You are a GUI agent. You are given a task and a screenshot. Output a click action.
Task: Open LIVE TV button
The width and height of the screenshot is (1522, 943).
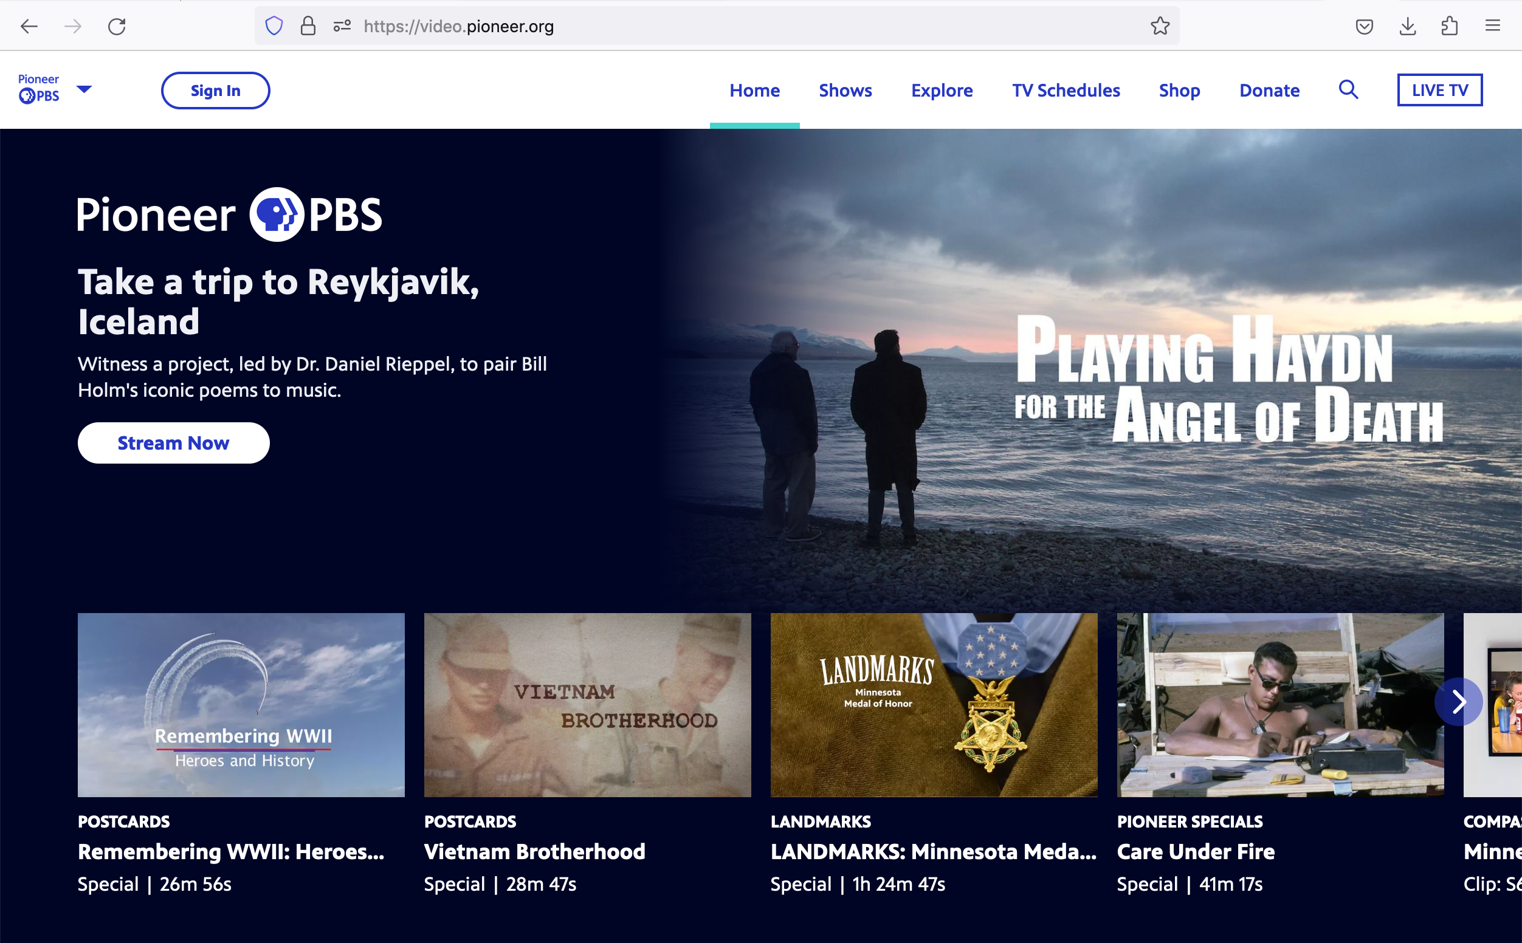coord(1439,90)
